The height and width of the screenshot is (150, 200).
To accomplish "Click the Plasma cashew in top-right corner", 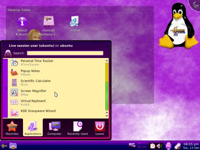I will point(195,5).
